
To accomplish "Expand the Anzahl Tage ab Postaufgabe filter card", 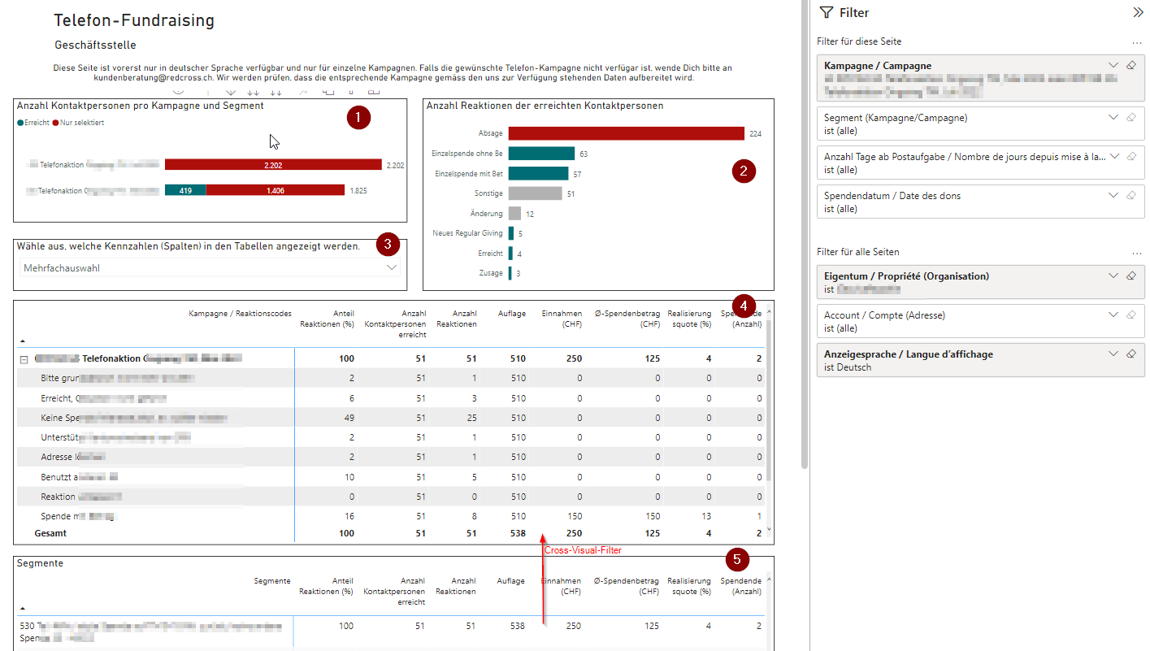I will click(x=1113, y=156).
